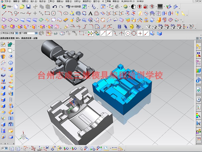Click the yellow gear wheel icon

click(132, 27)
